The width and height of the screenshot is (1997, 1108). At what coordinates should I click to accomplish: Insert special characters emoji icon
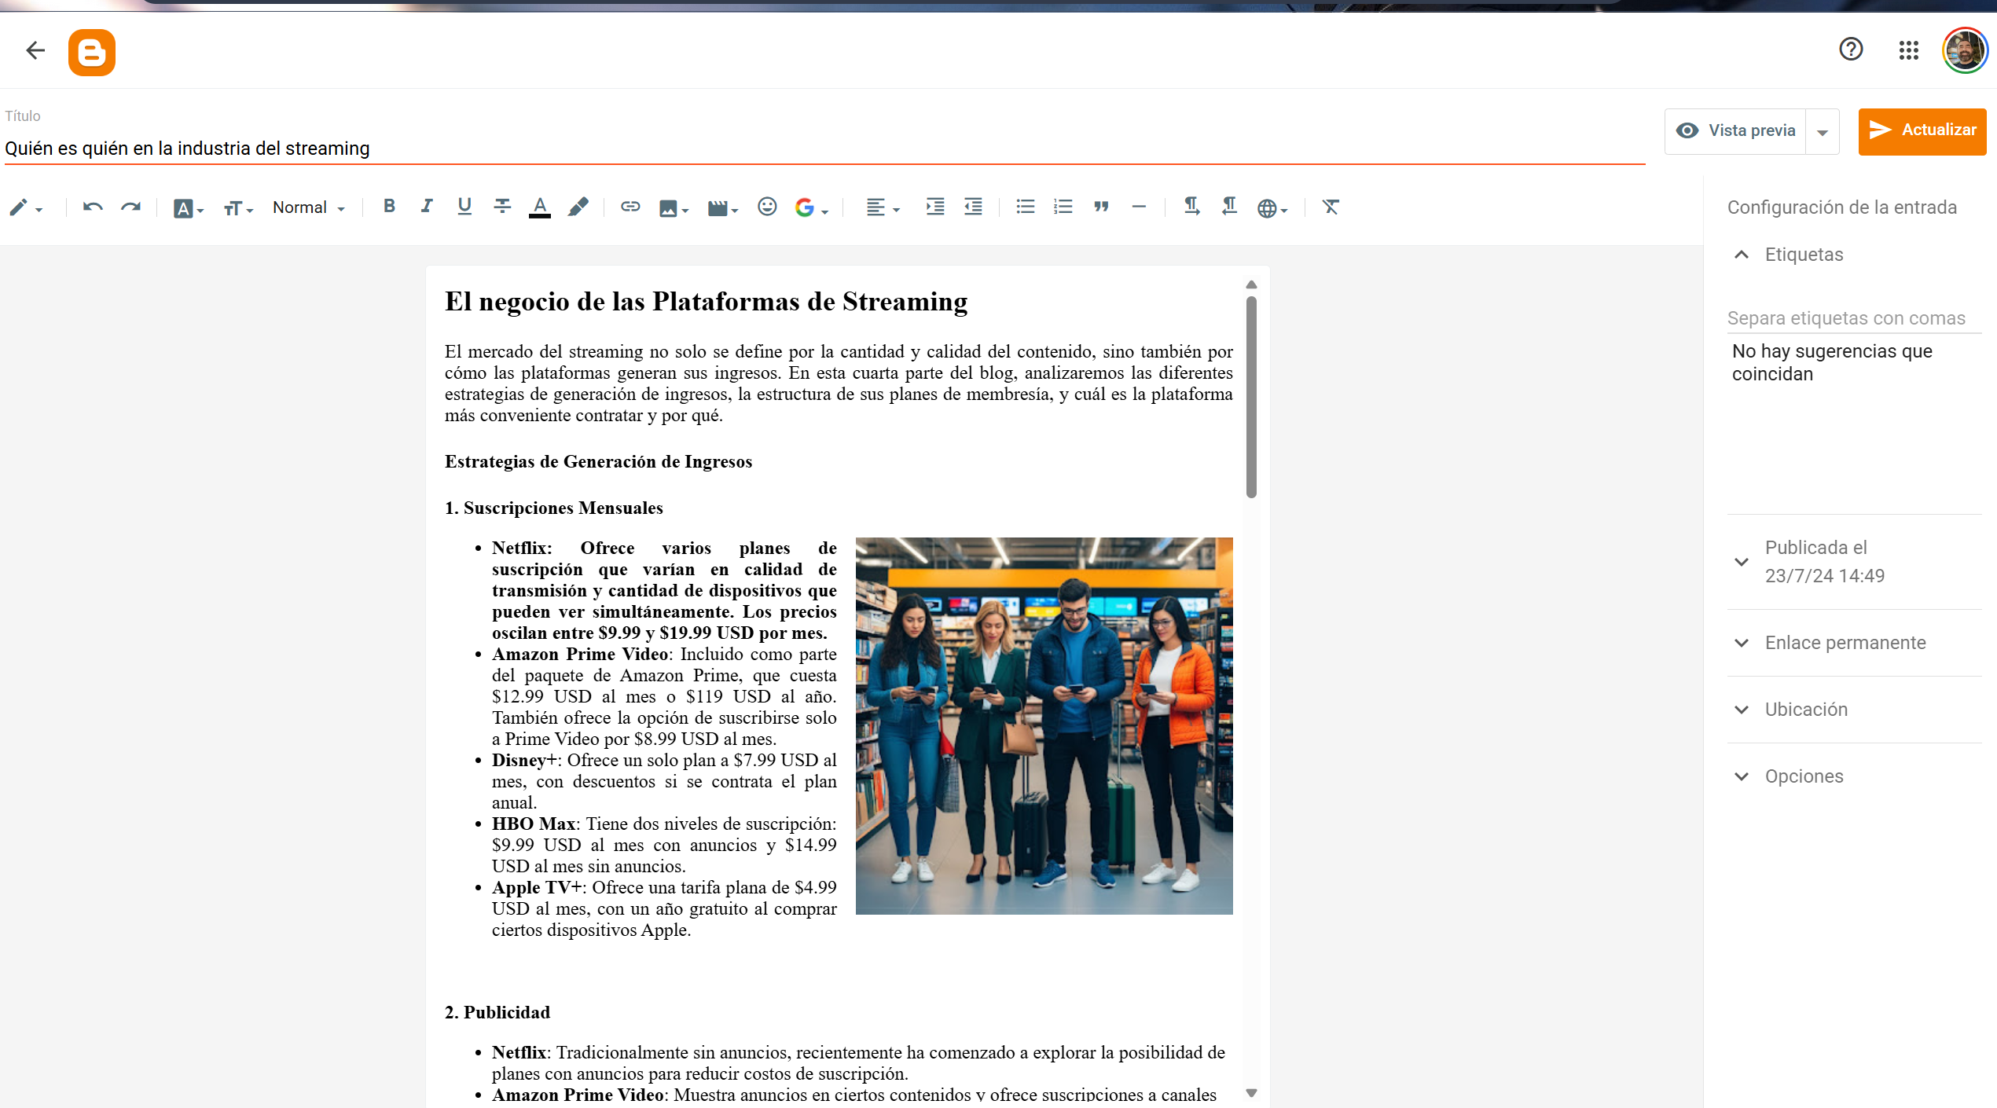tap(767, 207)
